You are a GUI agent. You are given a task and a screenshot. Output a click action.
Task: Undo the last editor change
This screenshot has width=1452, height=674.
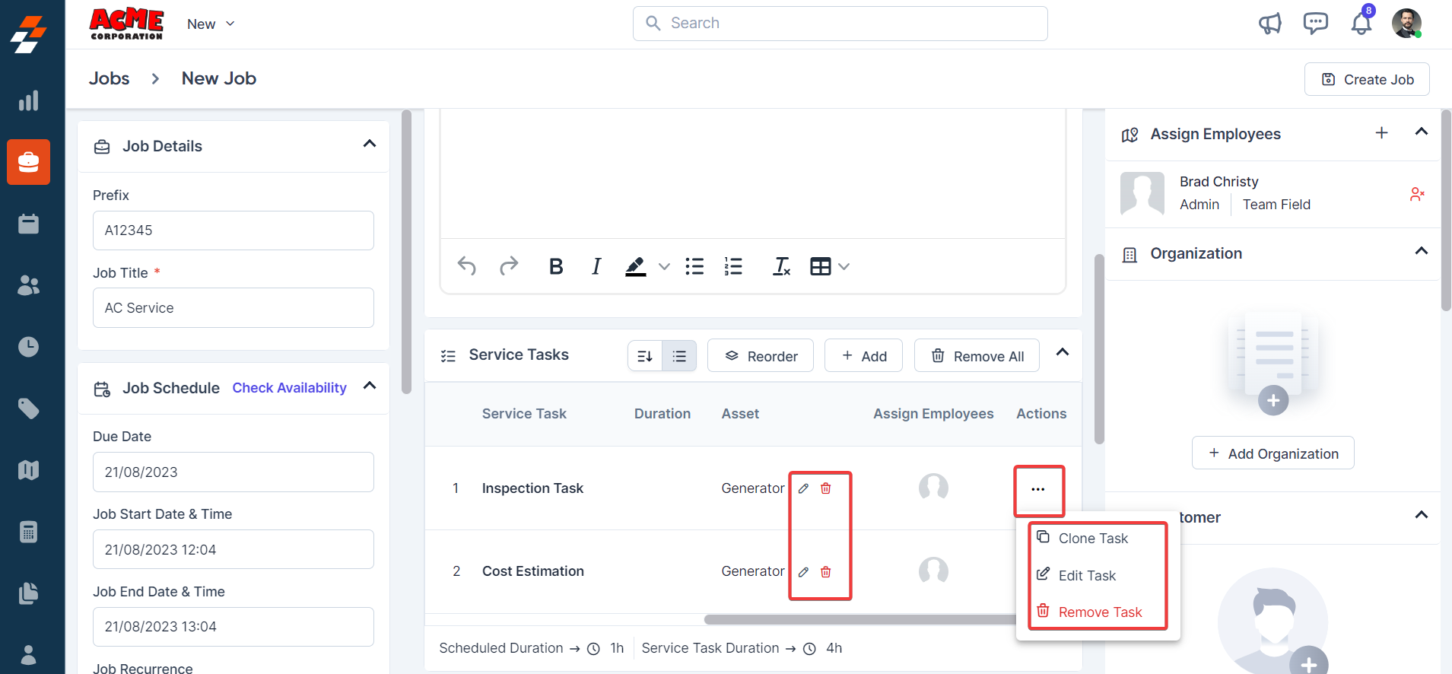coord(467,266)
